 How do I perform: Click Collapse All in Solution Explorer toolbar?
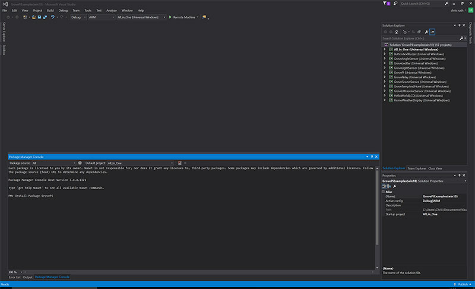pyautogui.click(x=418, y=31)
